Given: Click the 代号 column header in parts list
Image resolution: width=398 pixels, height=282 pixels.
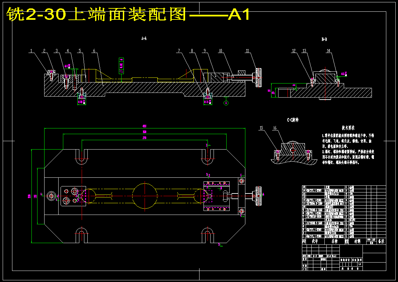Looking at the screenshot, I should pyautogui.click(x=315, y=241).
